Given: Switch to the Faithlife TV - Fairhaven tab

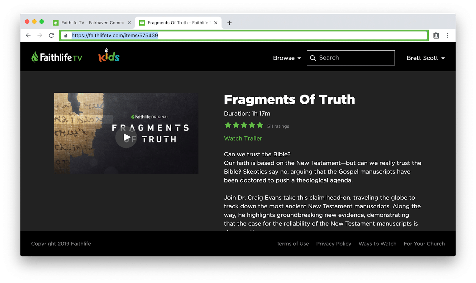Looking at the screenshot, I should [92, 23].
